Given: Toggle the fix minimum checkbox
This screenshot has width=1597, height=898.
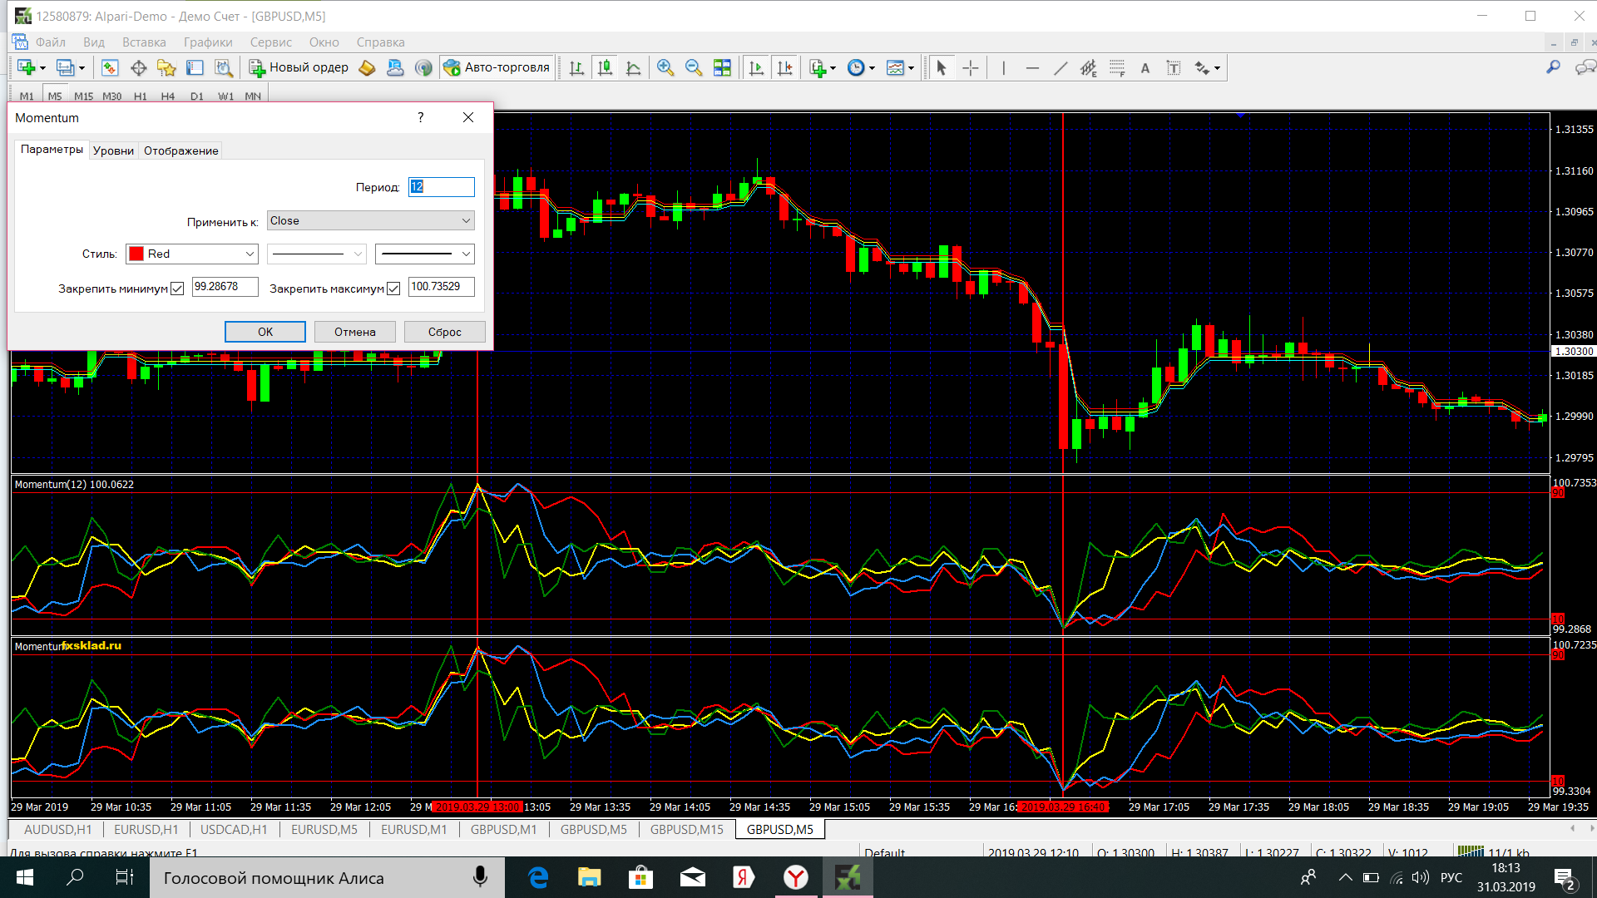Looking at the screenshot, I should 177,289.
